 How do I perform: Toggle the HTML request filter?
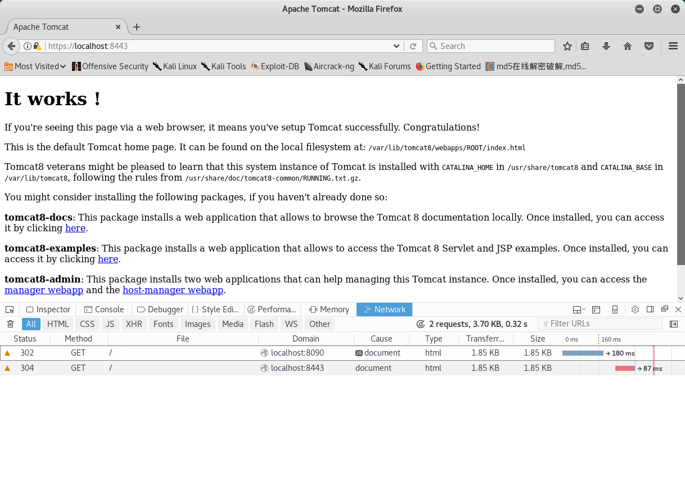(58, 324)
